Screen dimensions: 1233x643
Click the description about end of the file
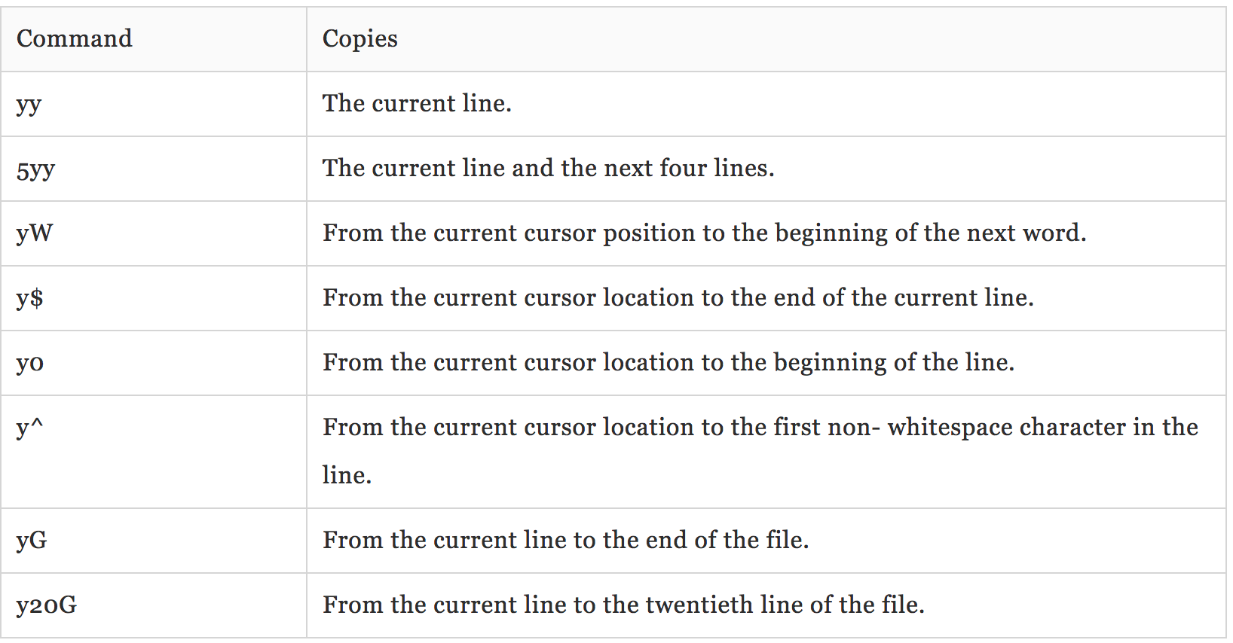point(565,540)
